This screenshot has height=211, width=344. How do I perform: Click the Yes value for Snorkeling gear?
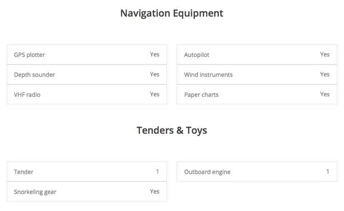tap(155, 191)
